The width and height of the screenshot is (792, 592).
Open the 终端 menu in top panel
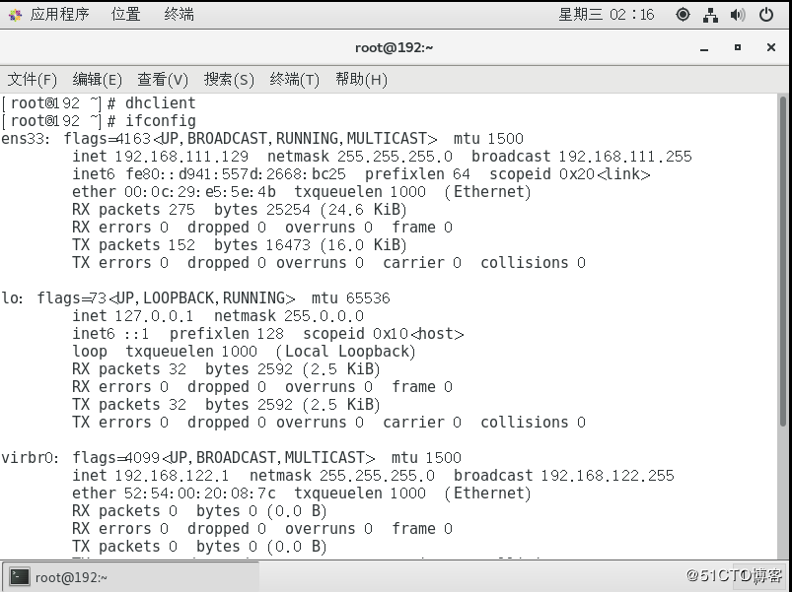click(x=178, y=14)
